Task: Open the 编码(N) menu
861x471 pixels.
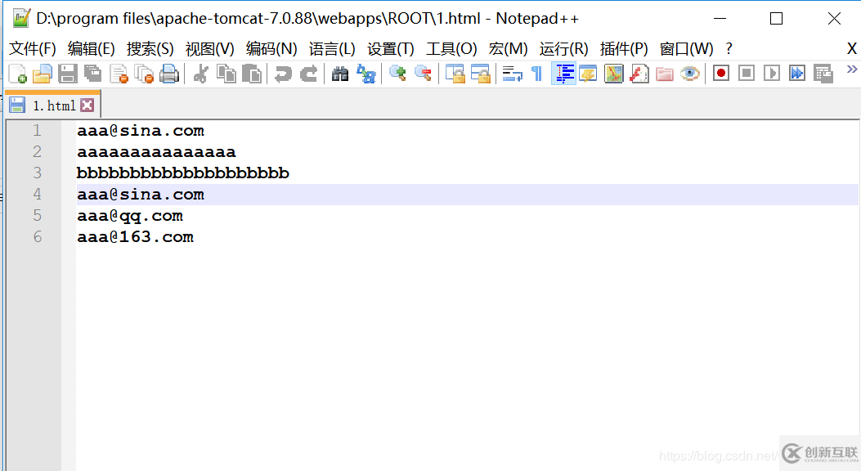Action: click(x=271, y=49)
